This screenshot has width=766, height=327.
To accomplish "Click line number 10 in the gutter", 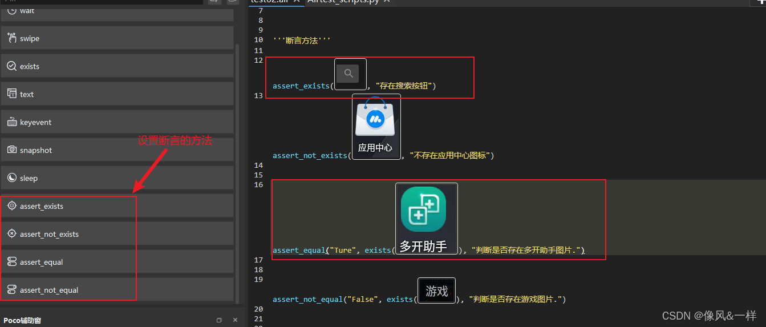I will point(258,40).
